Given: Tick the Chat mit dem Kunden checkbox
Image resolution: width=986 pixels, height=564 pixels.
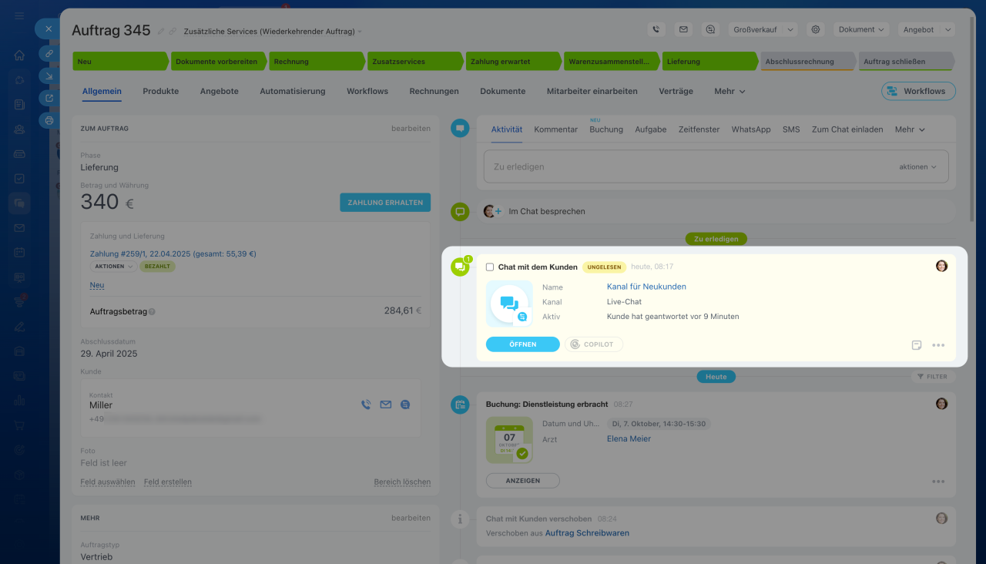Looking at the screenshot, I should 490,267.
